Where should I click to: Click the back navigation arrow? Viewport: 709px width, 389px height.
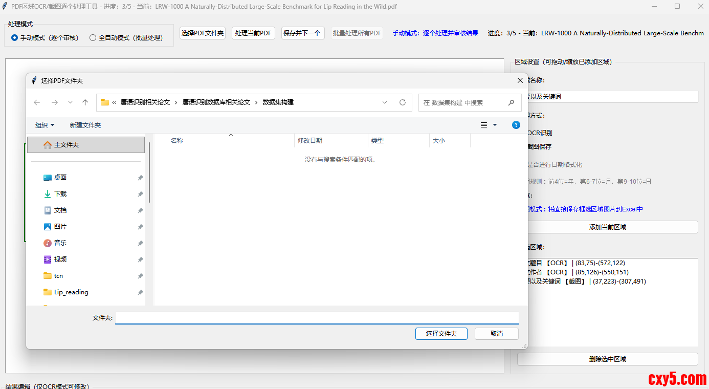pyautogui.click(x=37, y=102)
